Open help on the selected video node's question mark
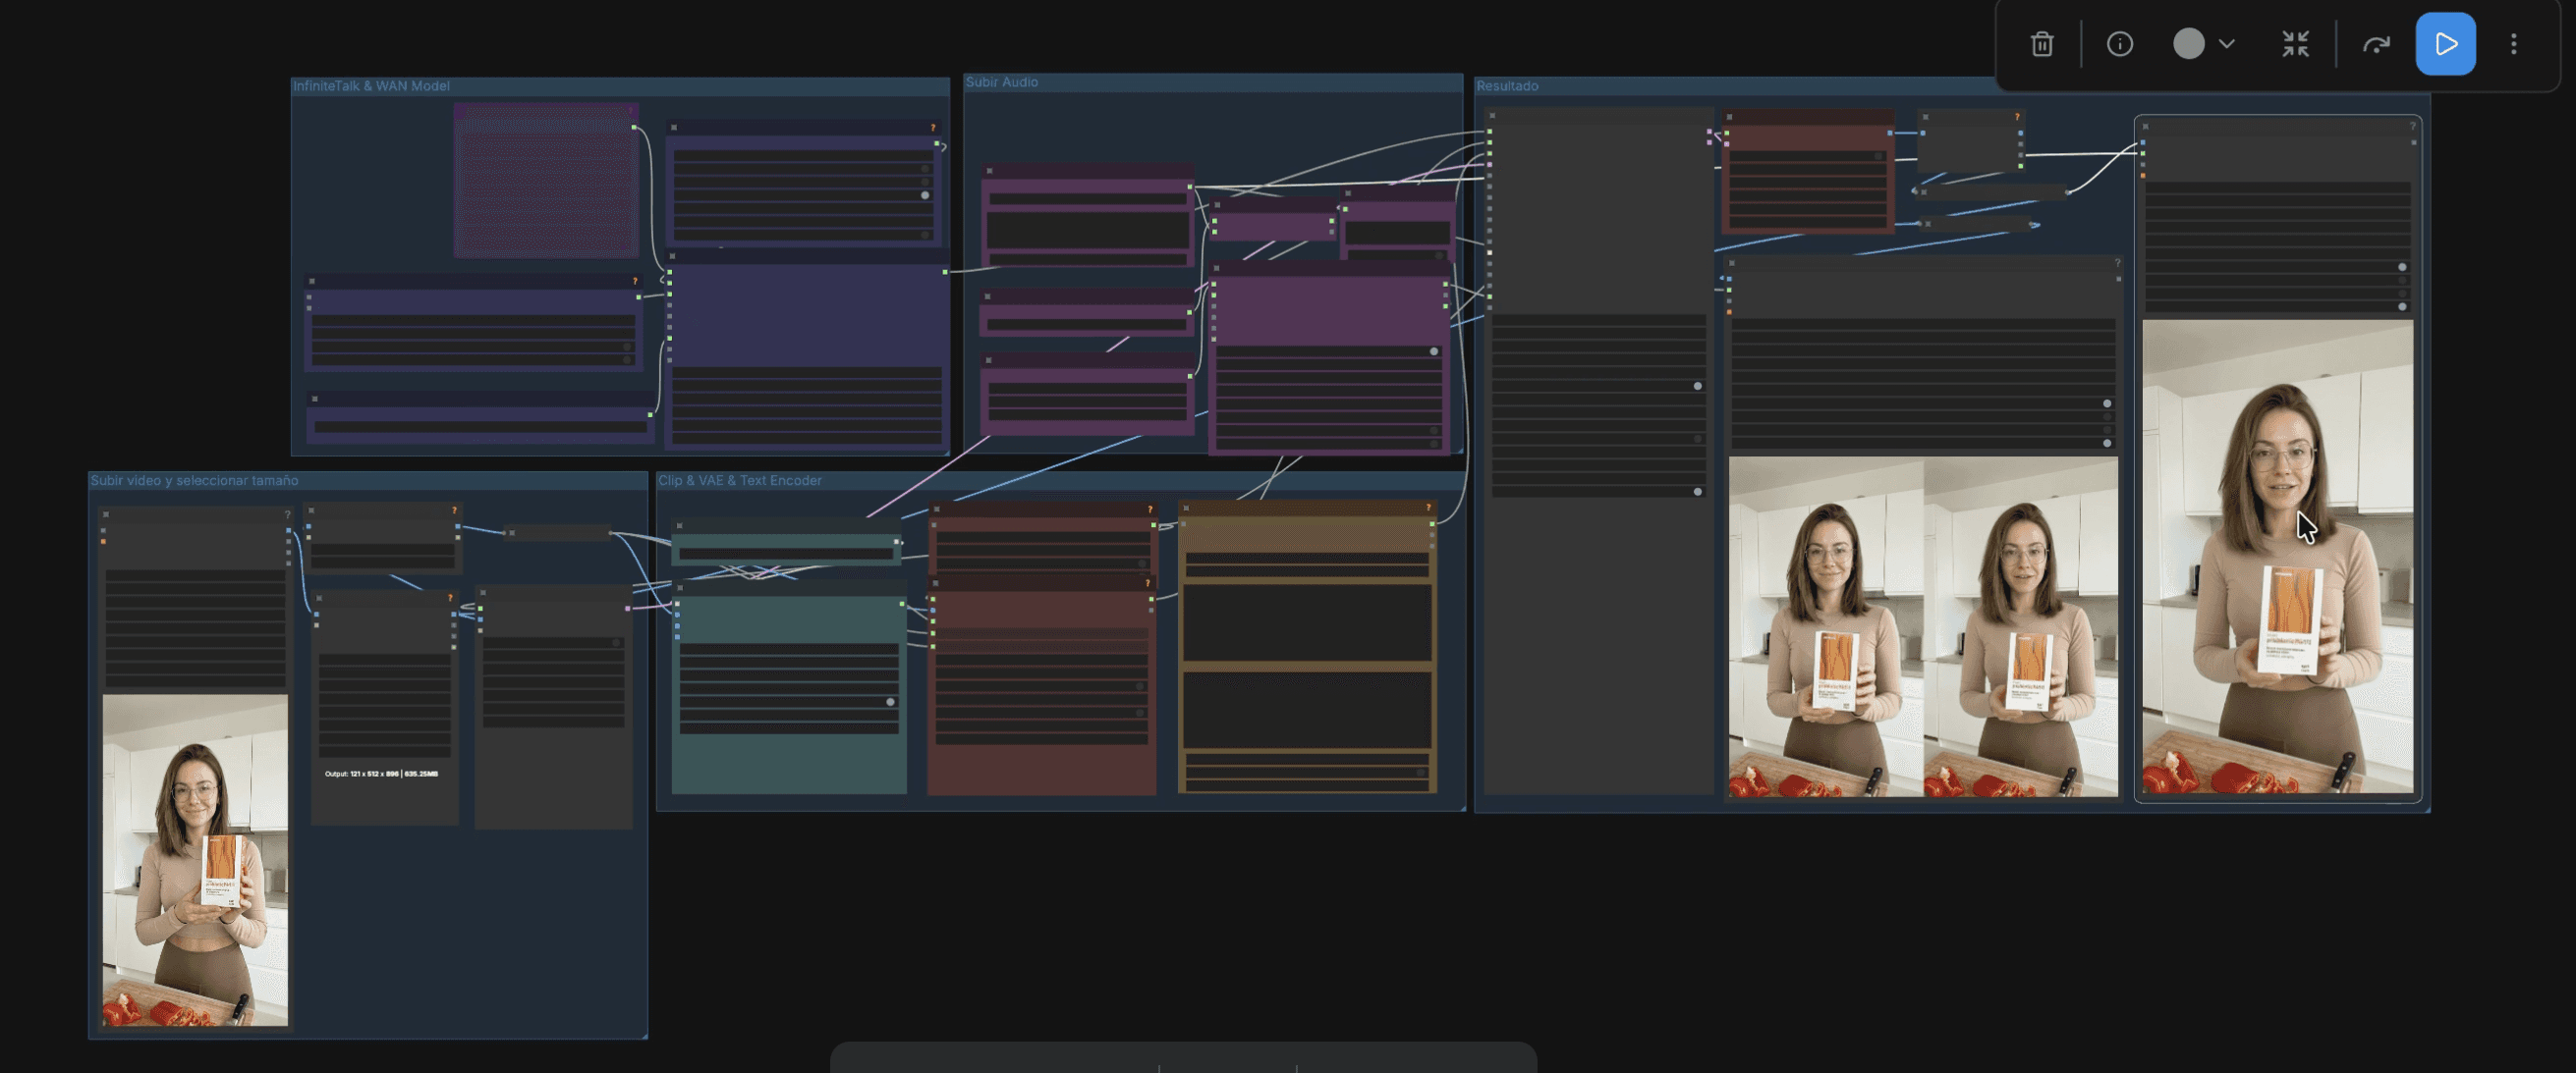The image size is (2576, 1073). (x=2412, y=126)
